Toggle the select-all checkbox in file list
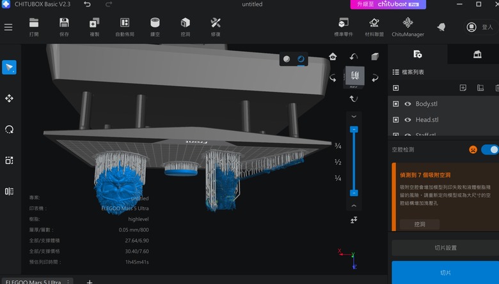The width and height of the screenshot is (499, 284). point(395,88)
